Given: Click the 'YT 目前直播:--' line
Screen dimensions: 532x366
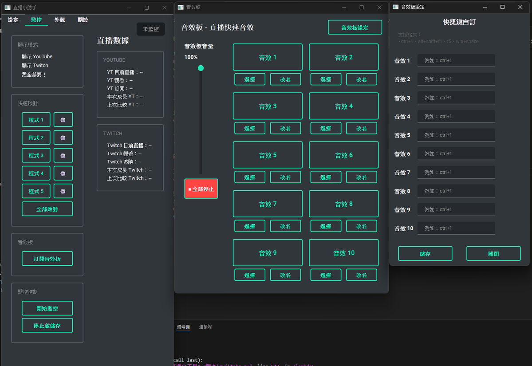Looking at the screenshot, I should (125, 72).
